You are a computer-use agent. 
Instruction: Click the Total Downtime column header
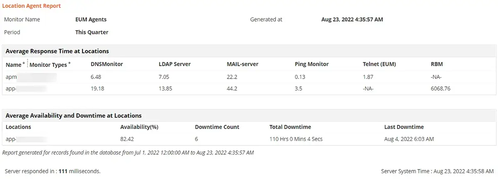click(x=290, y=127)
